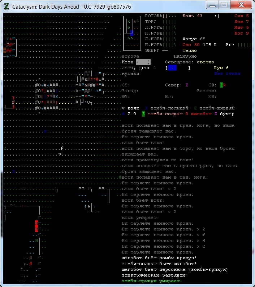
Task: Click the green Z zombie at left edge
Action: [x=5, y=148]
